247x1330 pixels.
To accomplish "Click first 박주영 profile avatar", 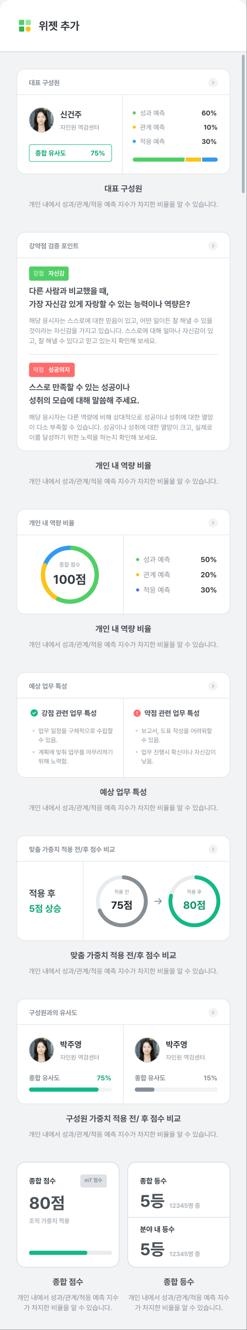I will click(x=41, y=1050).
